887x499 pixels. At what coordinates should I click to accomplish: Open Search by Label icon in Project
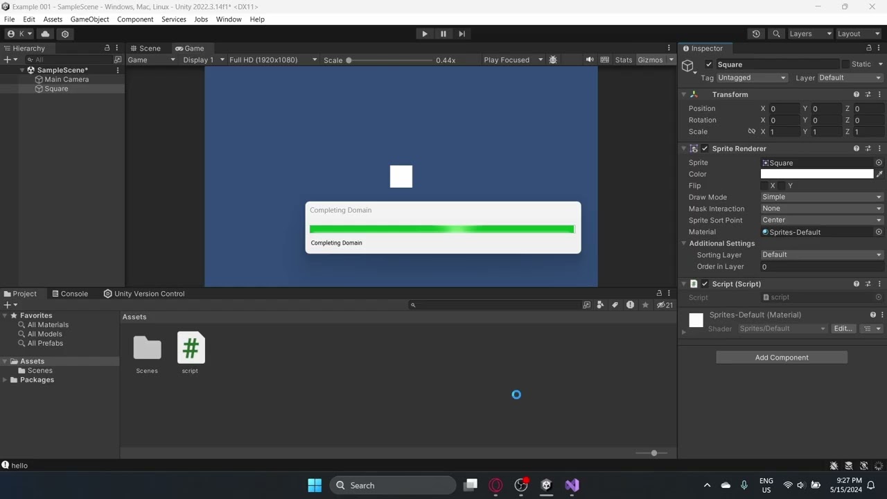coord(615,305)
